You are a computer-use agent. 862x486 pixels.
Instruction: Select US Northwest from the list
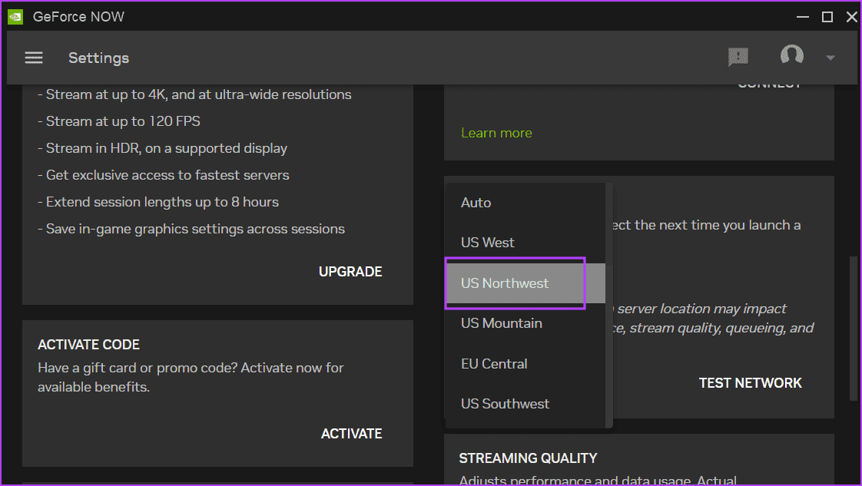point(525,283)
